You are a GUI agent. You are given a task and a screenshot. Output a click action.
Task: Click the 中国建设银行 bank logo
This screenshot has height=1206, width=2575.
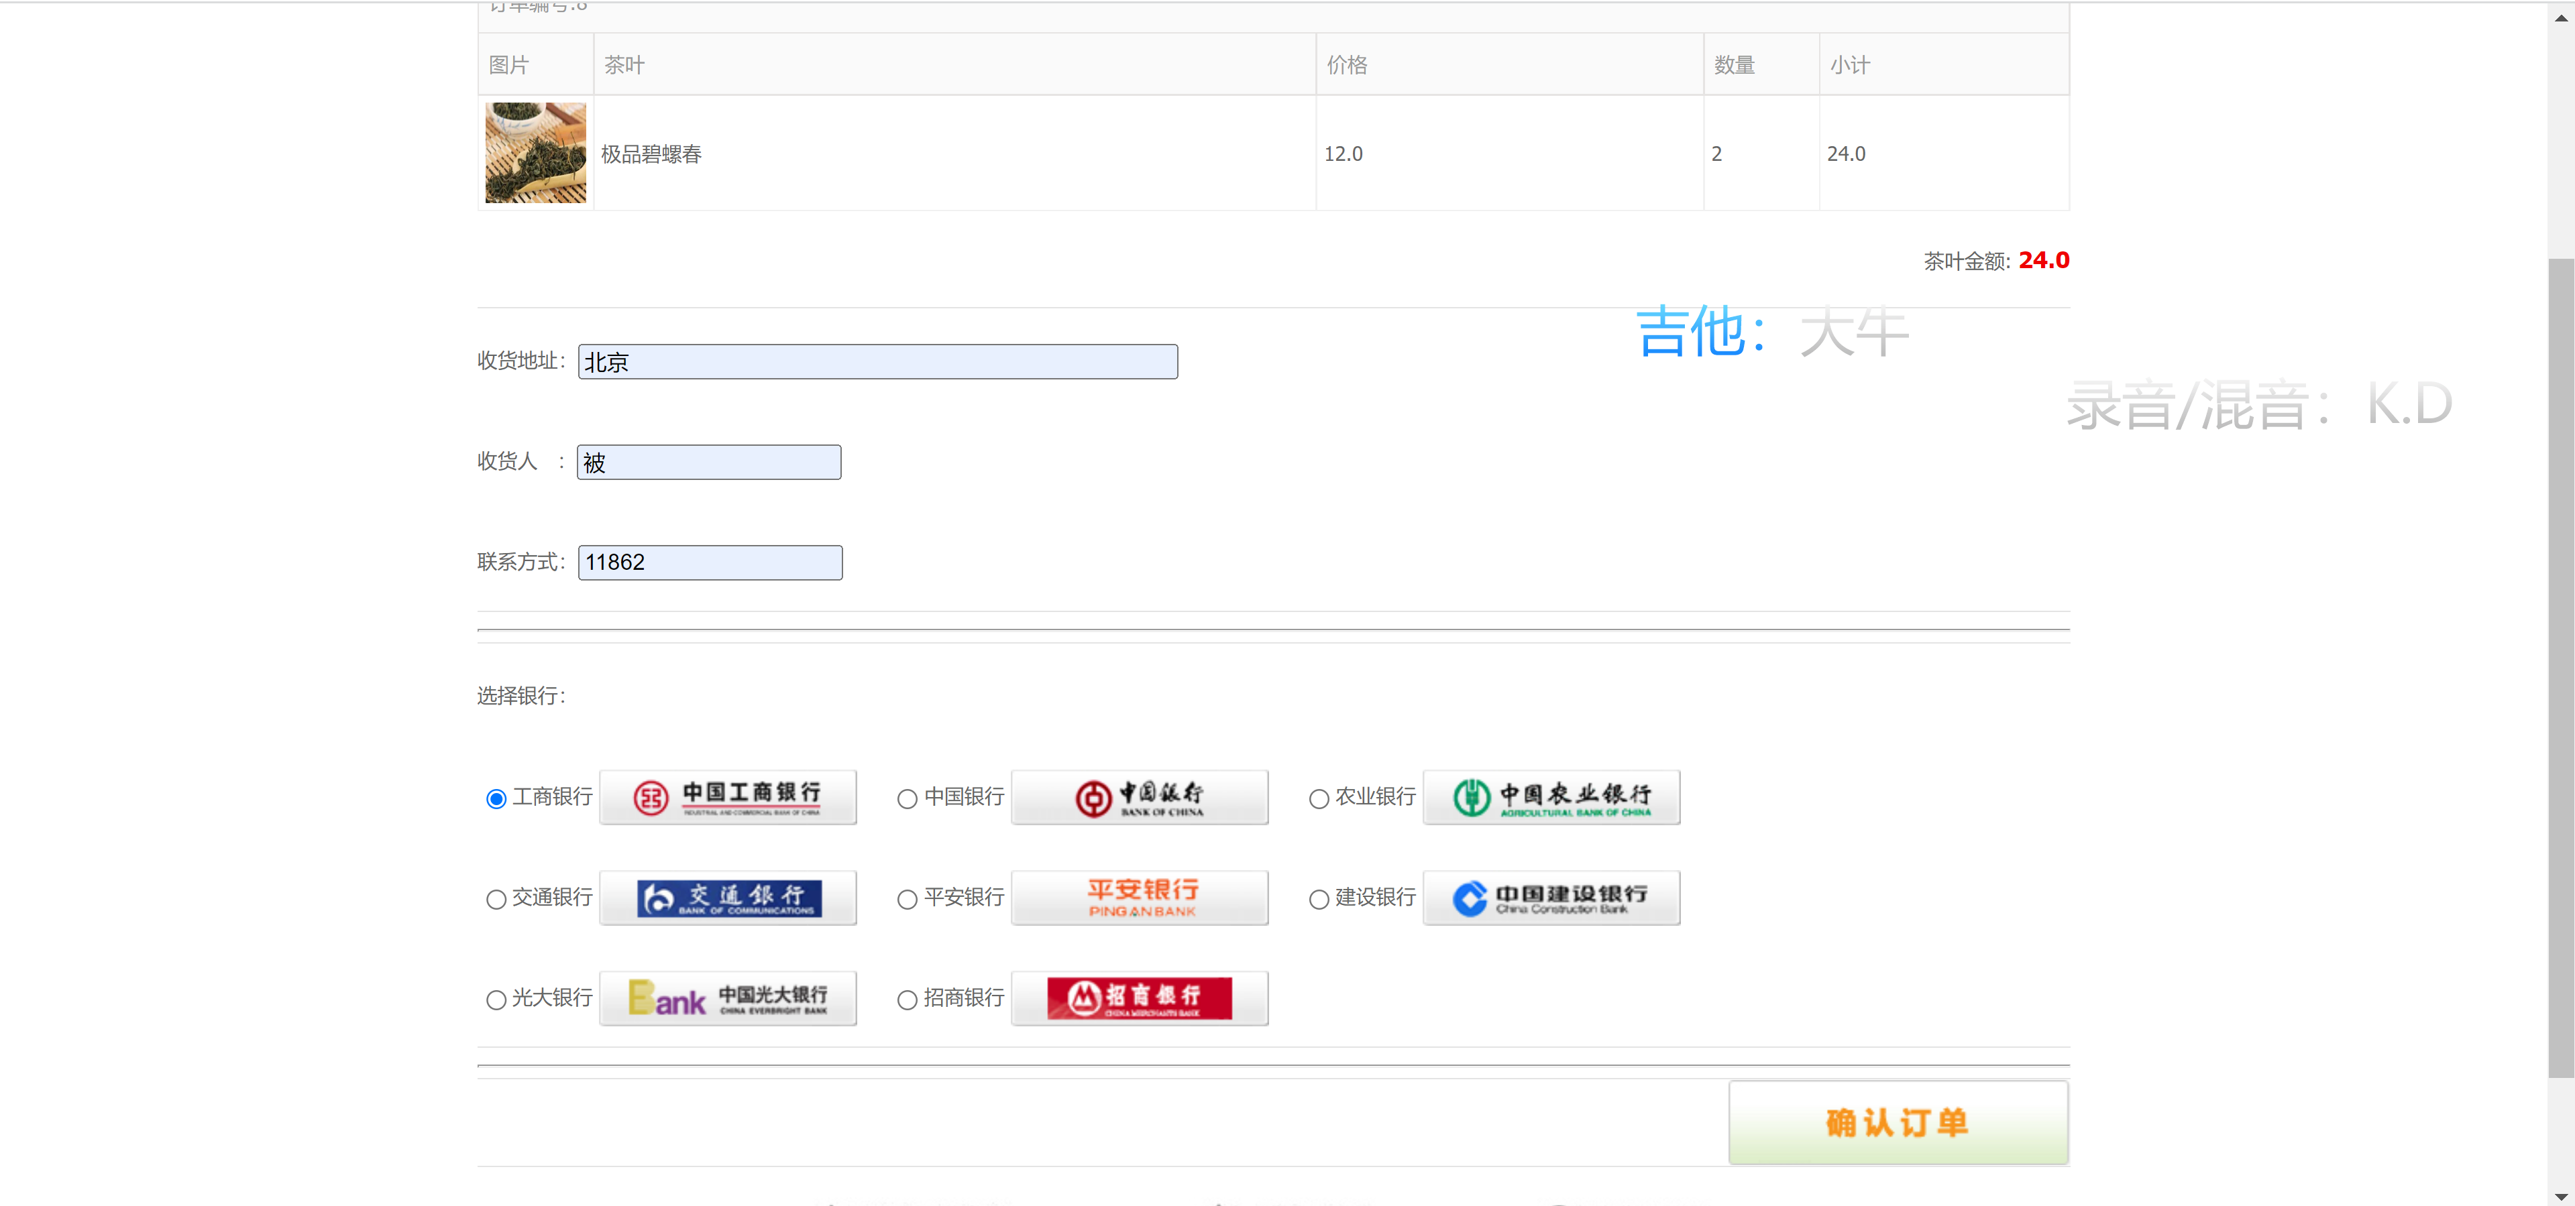[1550, 897]
